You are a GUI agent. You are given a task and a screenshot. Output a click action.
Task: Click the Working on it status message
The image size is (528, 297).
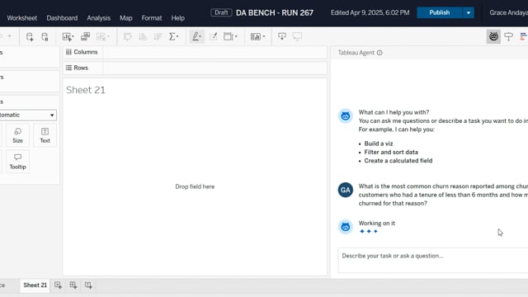(x=376, y=224)
